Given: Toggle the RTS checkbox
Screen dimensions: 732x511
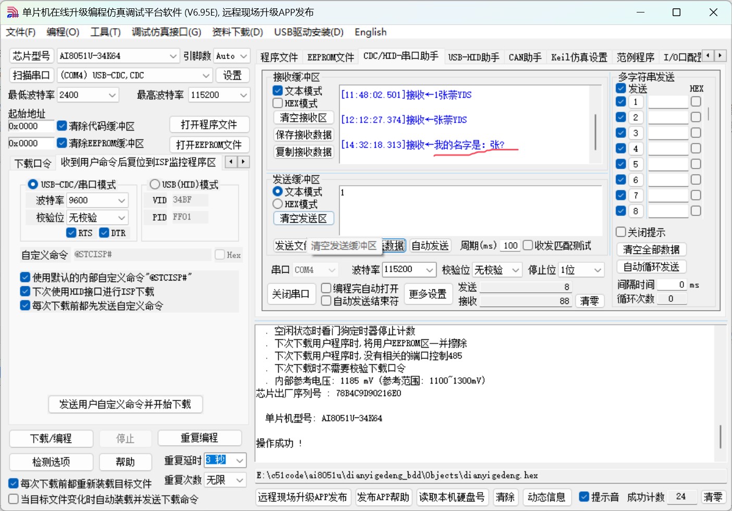Looking at the screenshot, I should (x=72, y=233).
